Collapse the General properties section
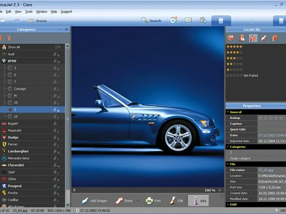Image resolution: width=286 pixels, height=214 pixels. (x=228, y=112)
